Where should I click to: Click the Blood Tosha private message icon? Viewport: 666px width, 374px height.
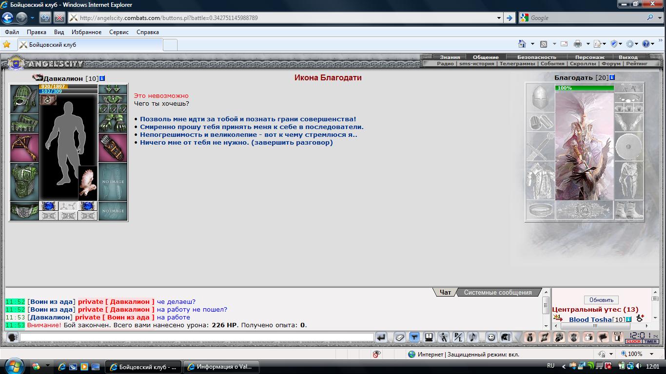[x=558, y=318]
